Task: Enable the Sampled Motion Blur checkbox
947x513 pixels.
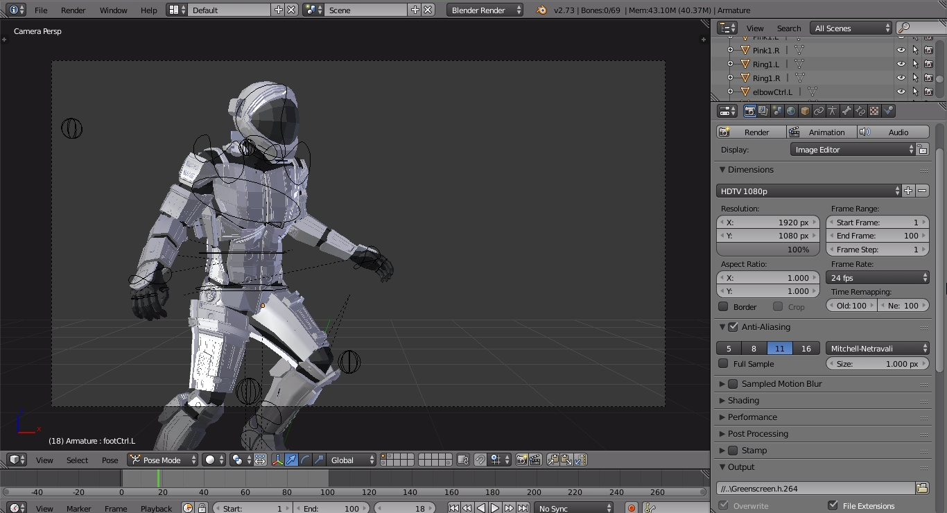Action: pos(733,383)
